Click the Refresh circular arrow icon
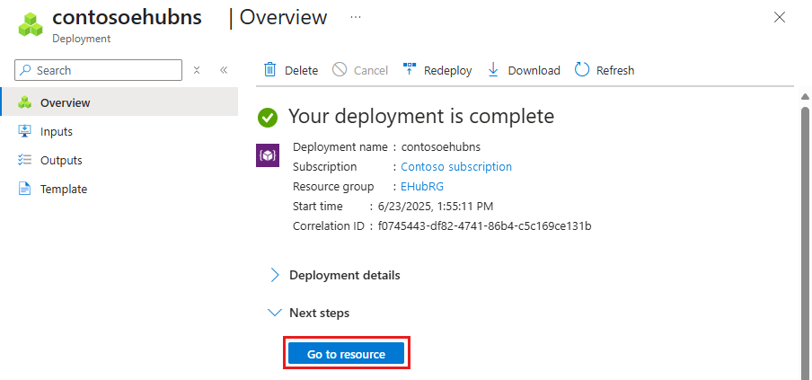 582,70
